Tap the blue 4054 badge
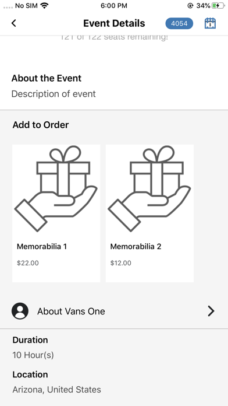 [x=179, y=23]
